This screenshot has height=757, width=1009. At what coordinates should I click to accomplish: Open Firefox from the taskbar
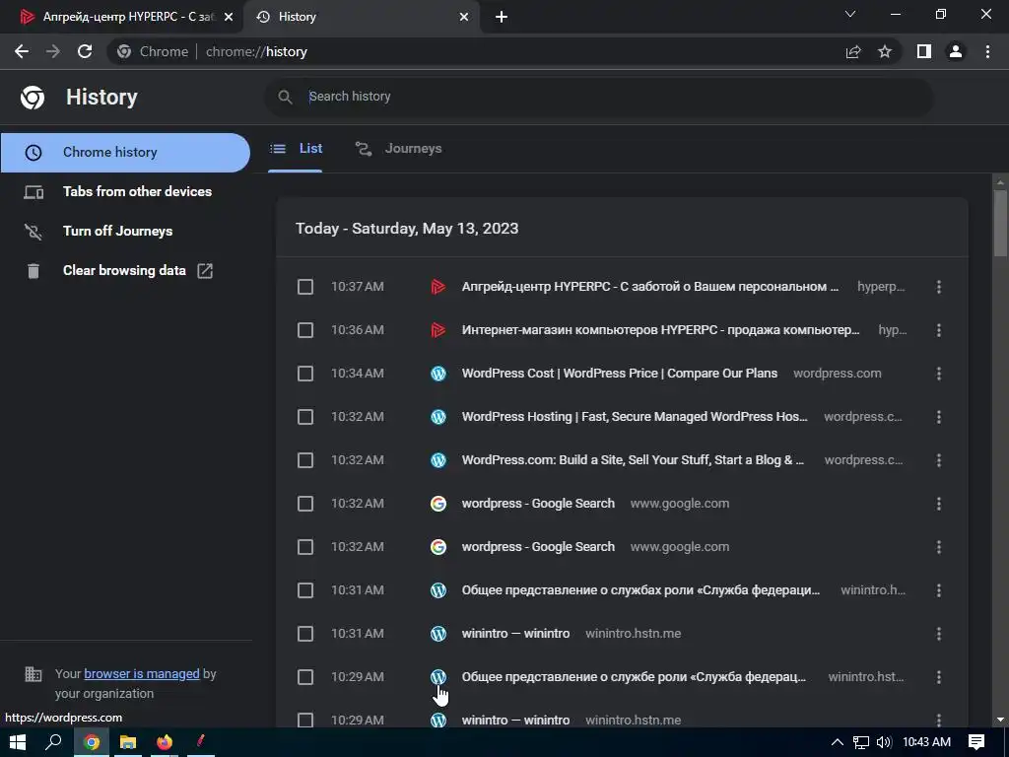click(x=165, y=742)
